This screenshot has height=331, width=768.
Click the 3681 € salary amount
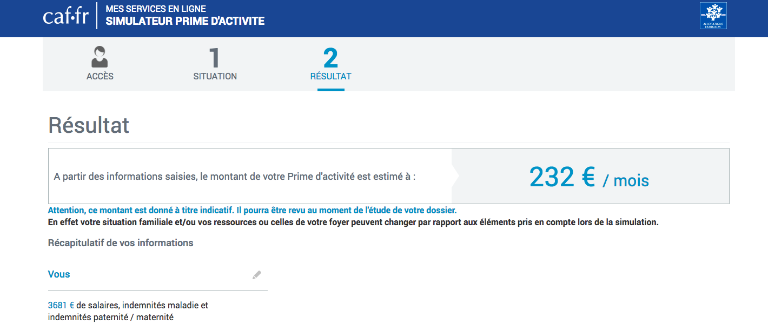pos(61,306)
